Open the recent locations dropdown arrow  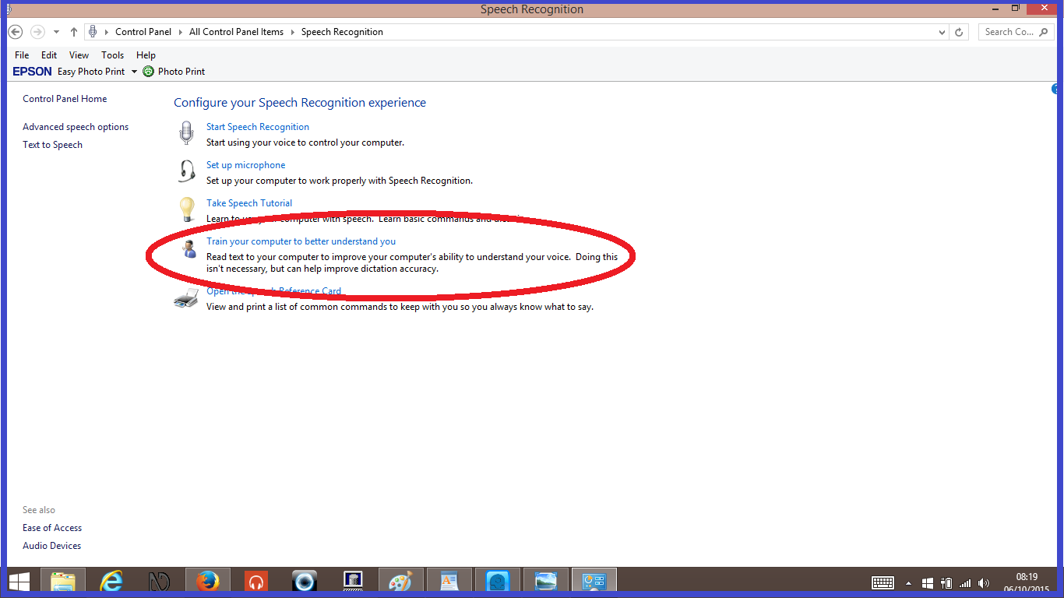pyautogui.click(x=56, y=32)
